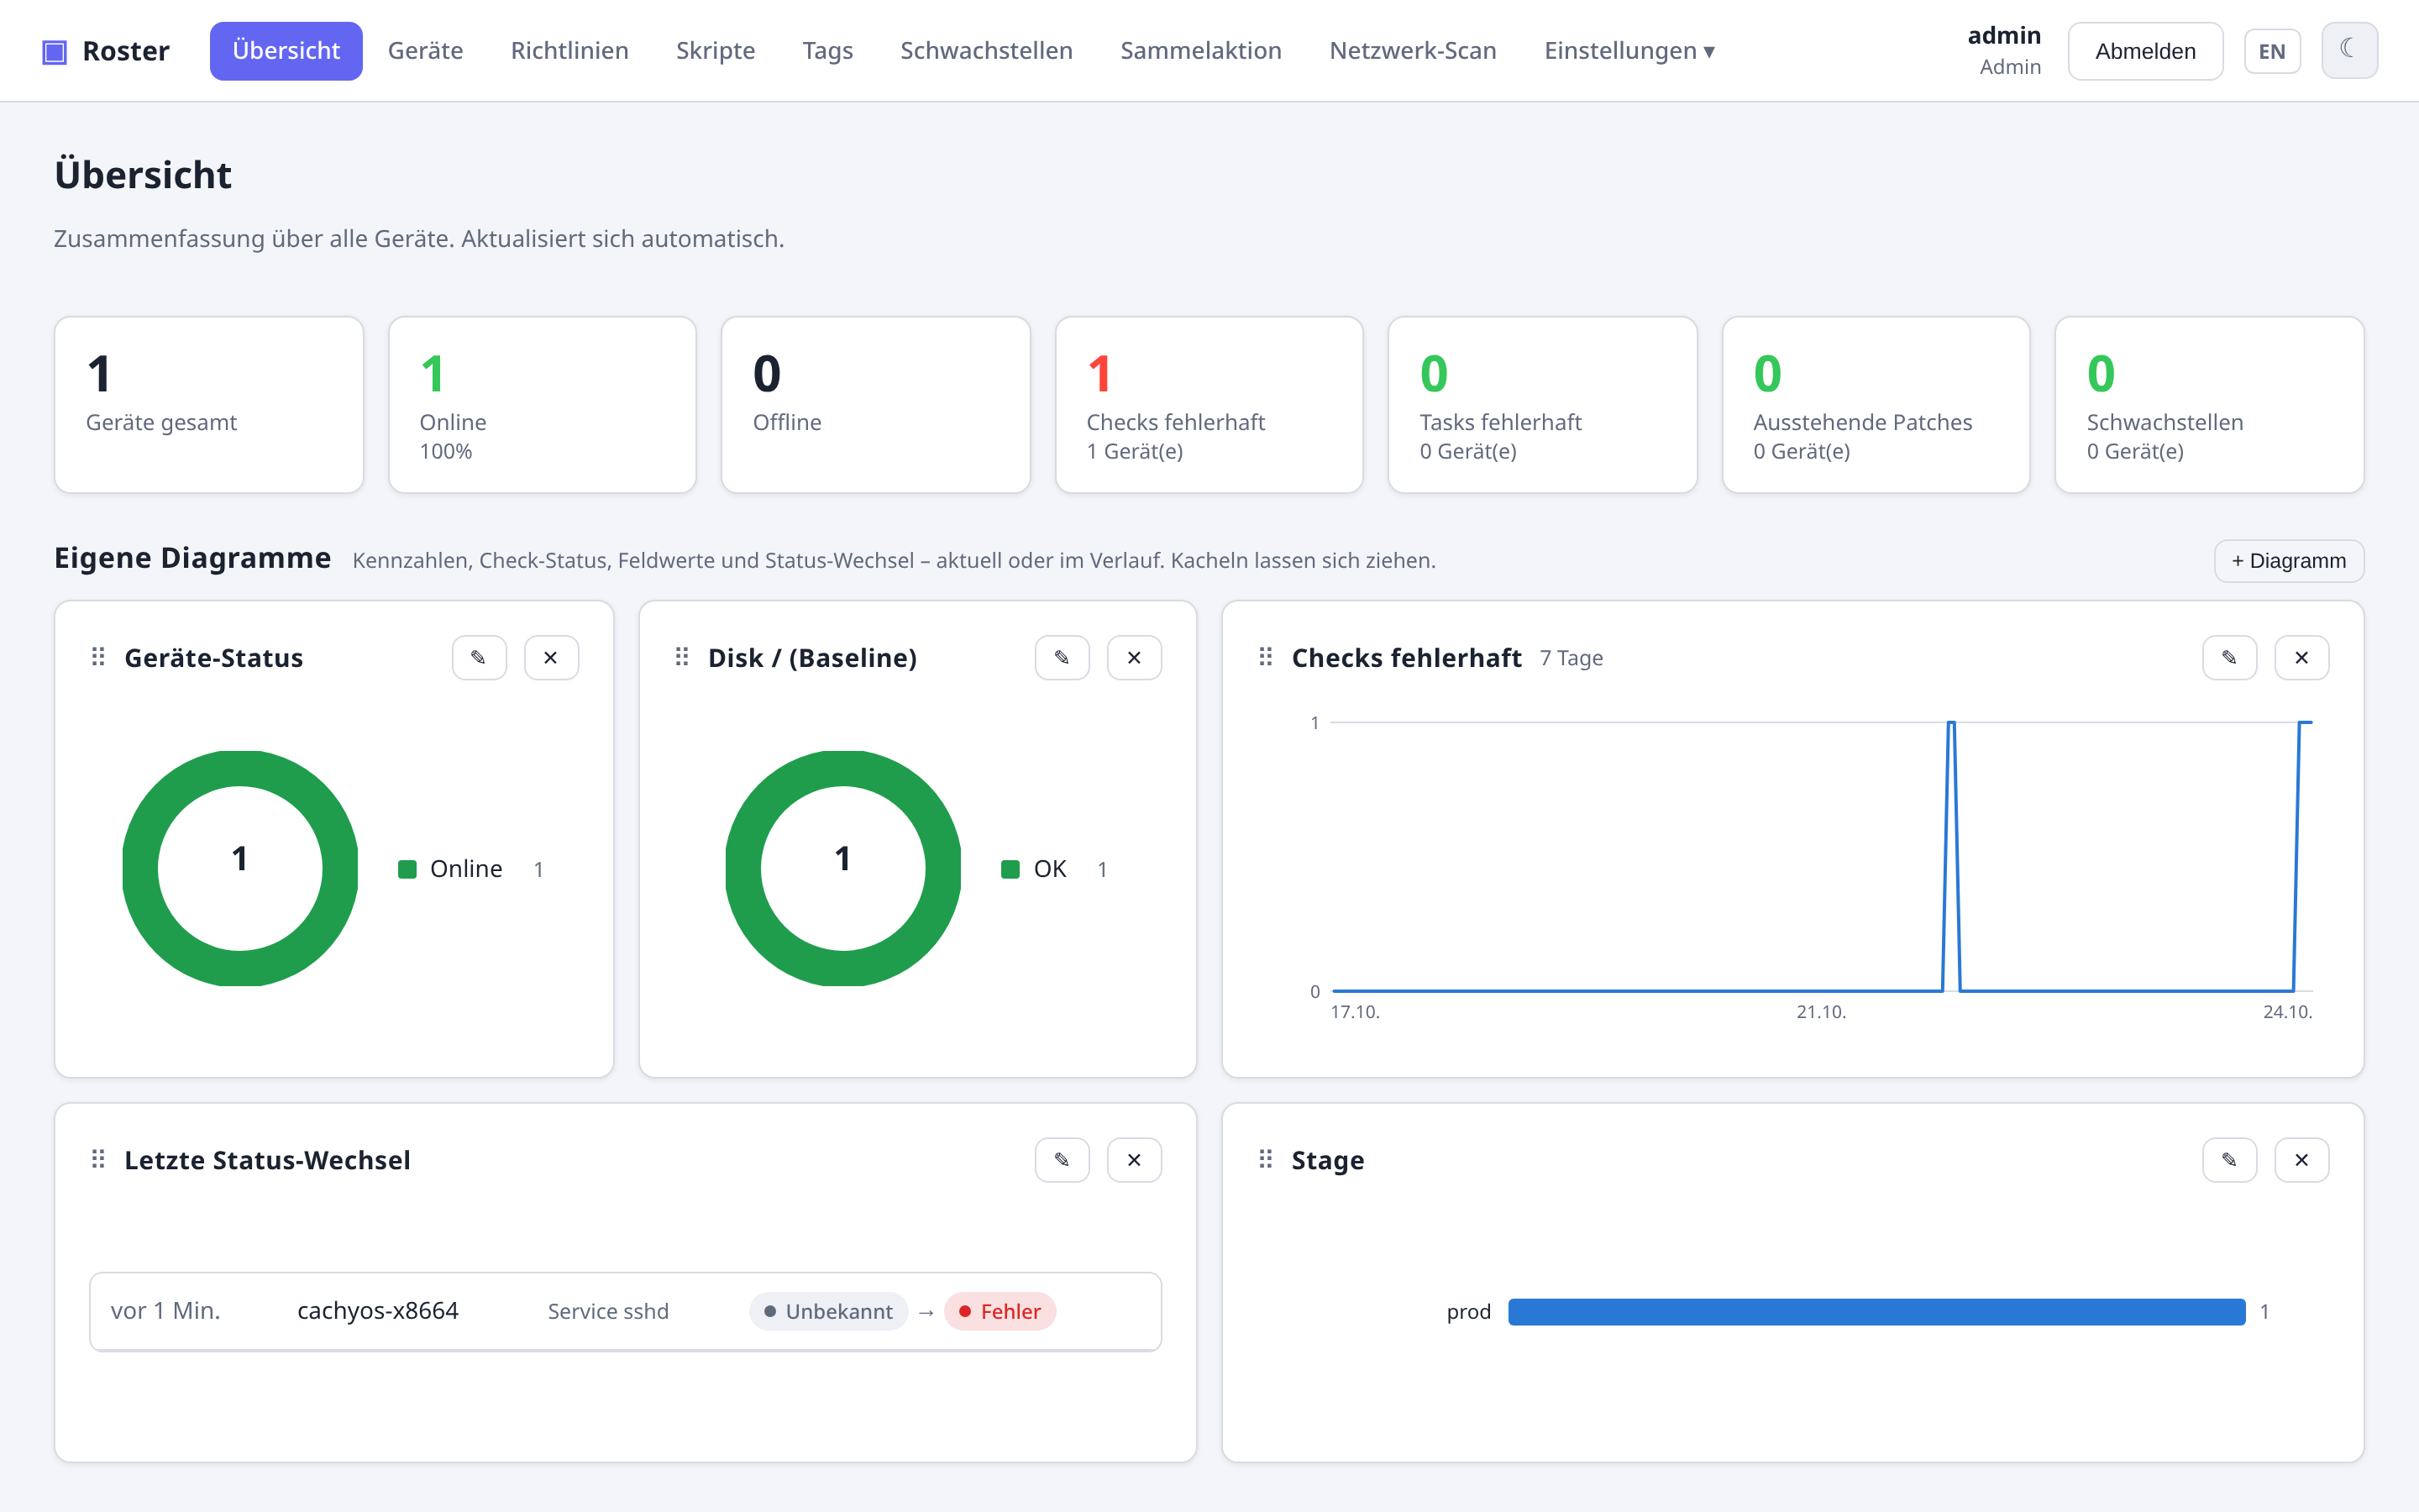The image size is (2419, 1512).
Task: Click the green OK legend swatch
Action: point(1010,869)
